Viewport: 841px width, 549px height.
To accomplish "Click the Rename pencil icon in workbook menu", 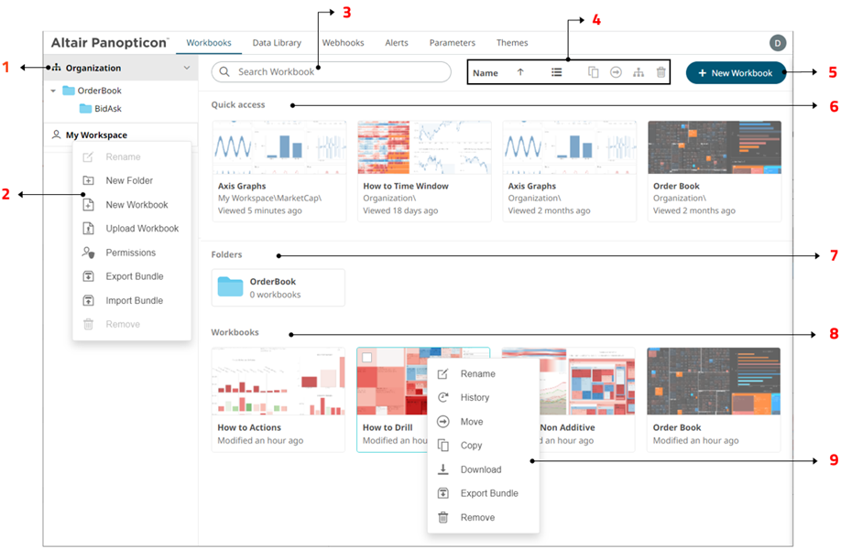I will tap(443, 374).
